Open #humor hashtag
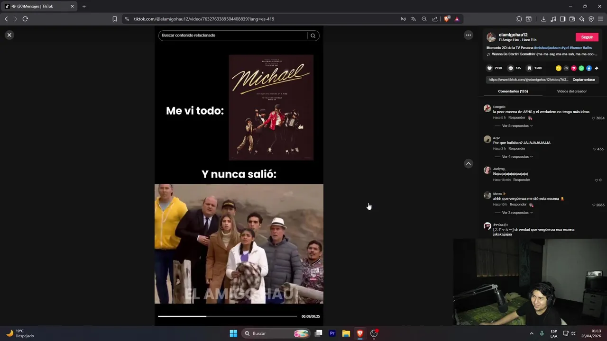This screenshot has height=341, width=607. 576,48
